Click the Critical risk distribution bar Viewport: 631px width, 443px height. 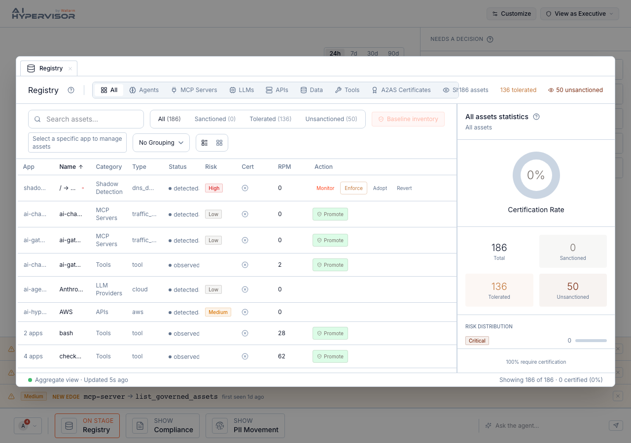tap(591, 341)
